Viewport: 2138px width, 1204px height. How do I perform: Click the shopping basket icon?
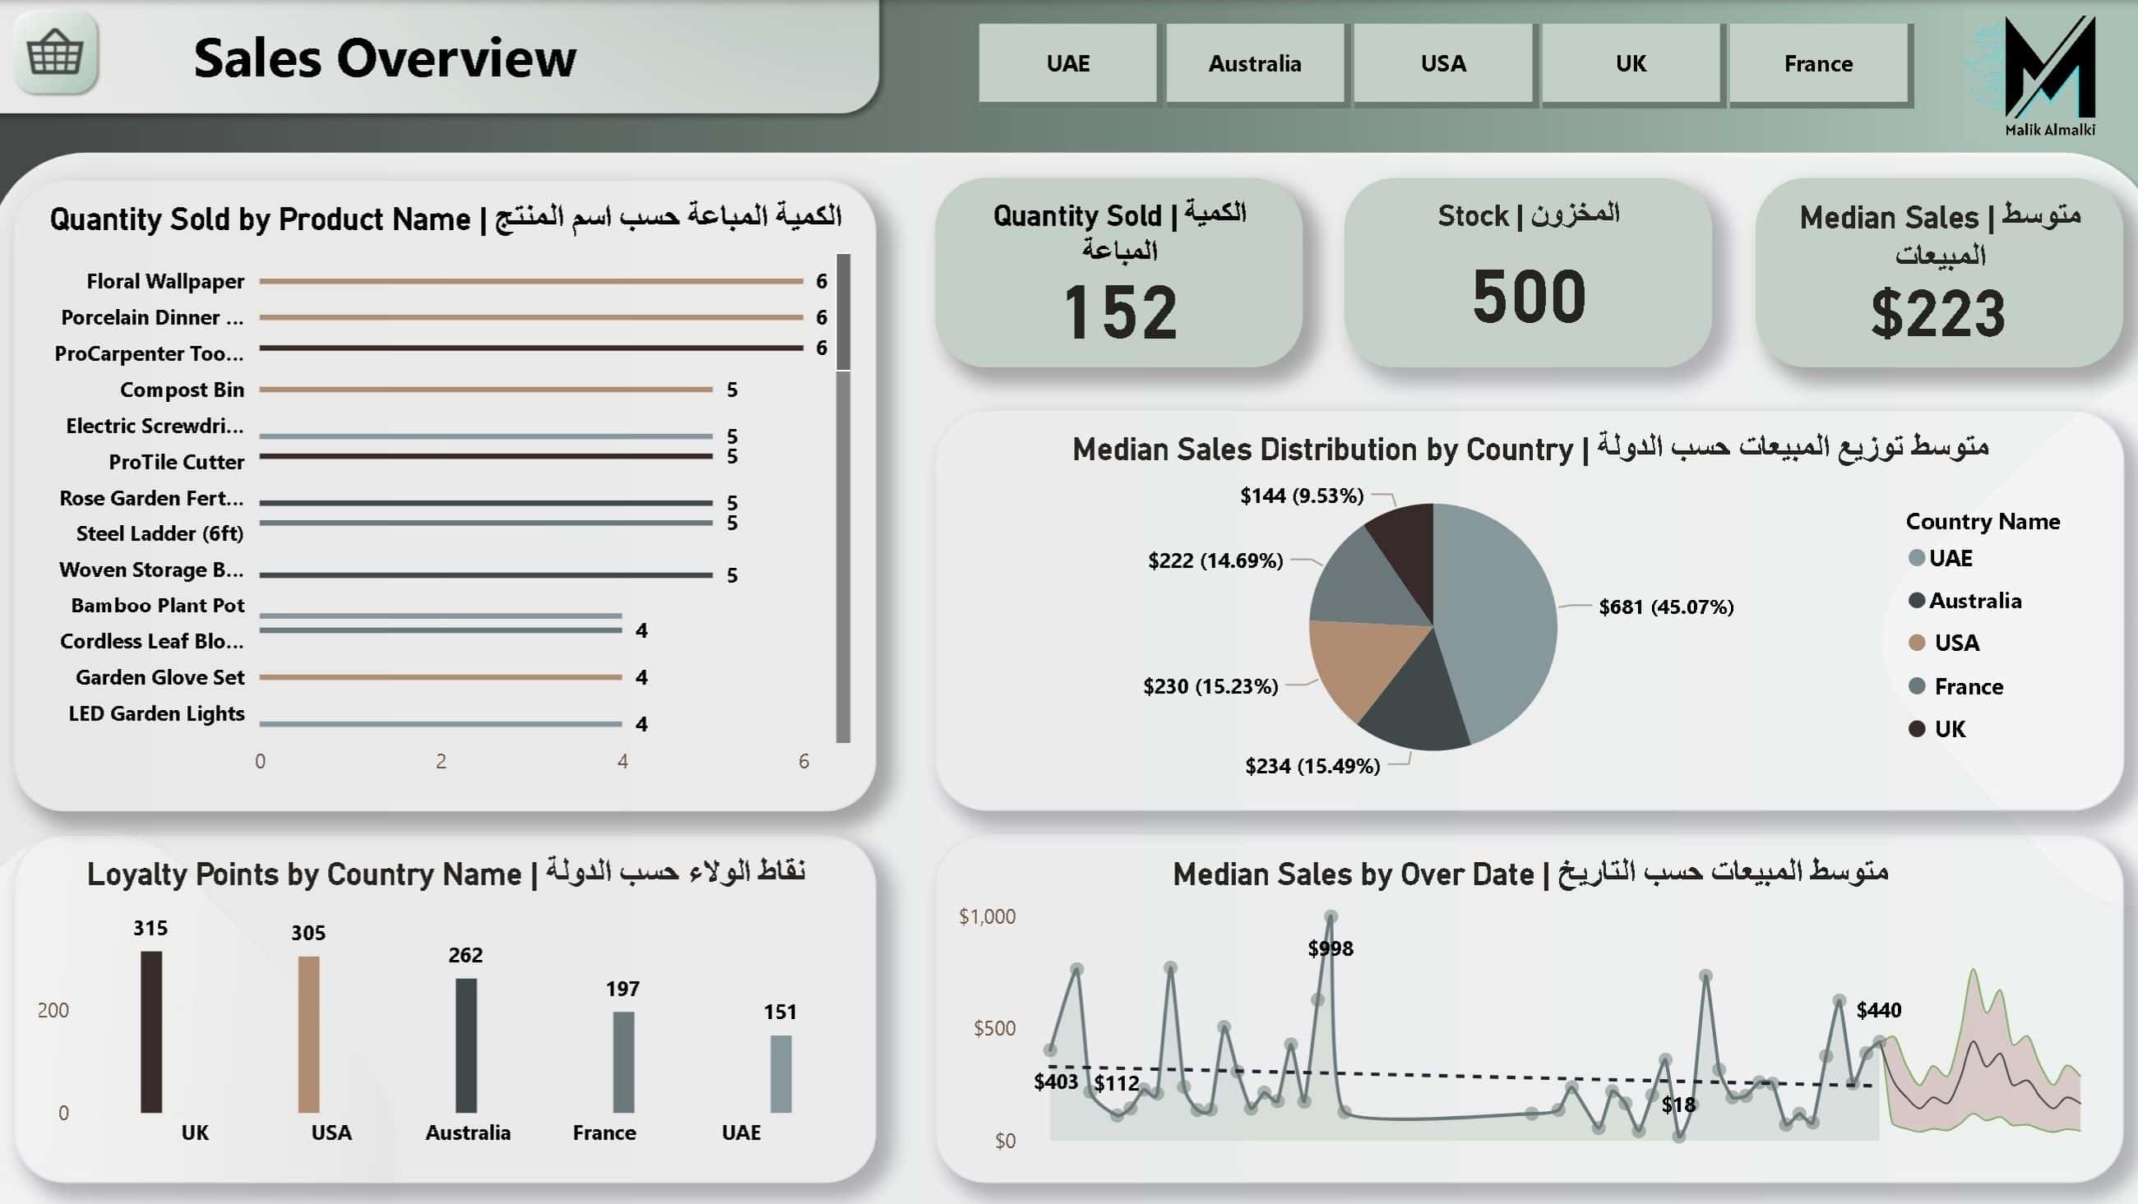pos(56,53)
